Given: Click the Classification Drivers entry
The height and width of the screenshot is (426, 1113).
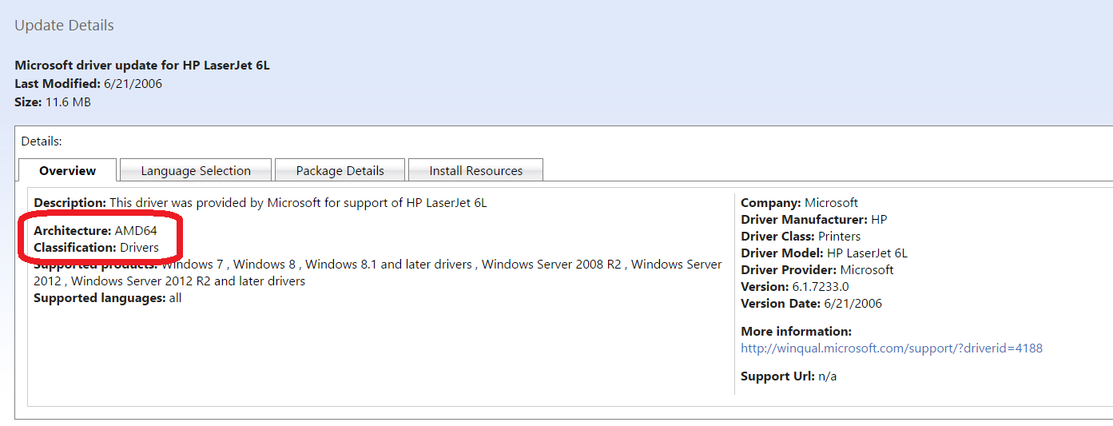Looking at the screenshot, I should click(97, 248).
